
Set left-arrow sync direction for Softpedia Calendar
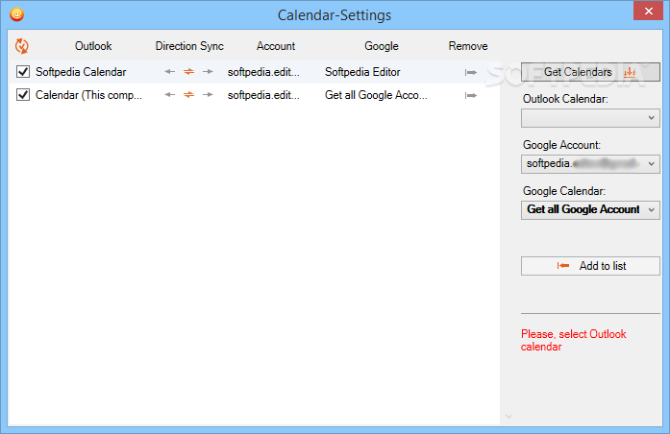[169, 72]
